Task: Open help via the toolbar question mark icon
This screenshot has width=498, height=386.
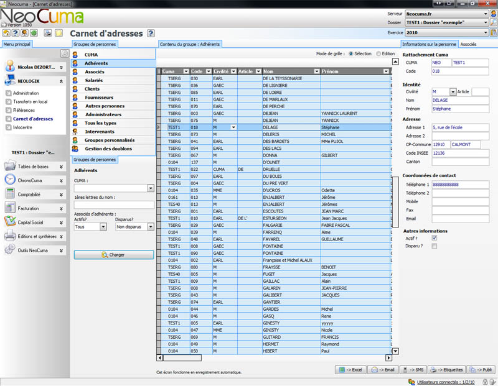Action: pos(15,33)
